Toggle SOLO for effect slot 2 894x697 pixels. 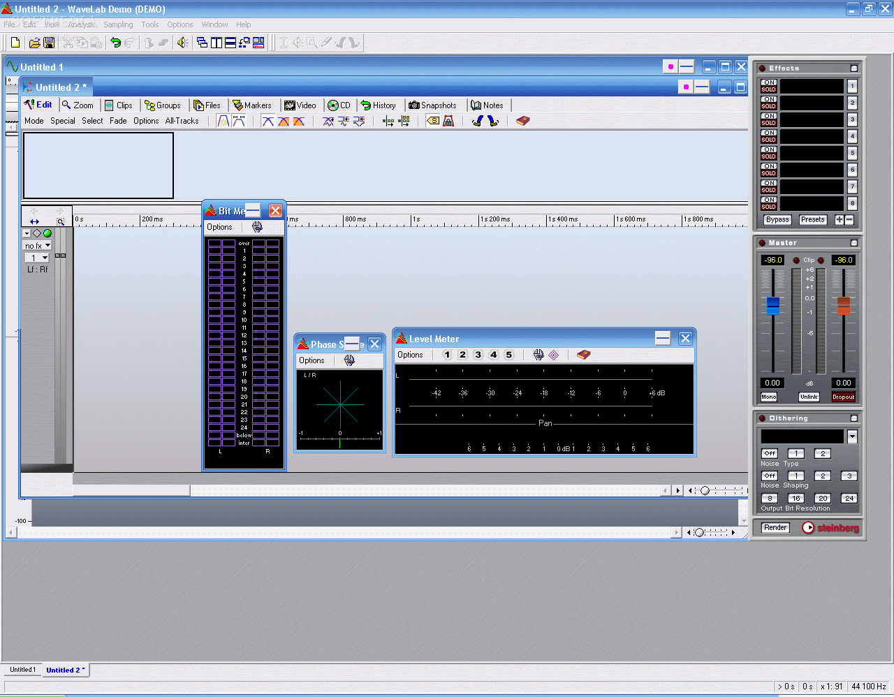(769, 106)
